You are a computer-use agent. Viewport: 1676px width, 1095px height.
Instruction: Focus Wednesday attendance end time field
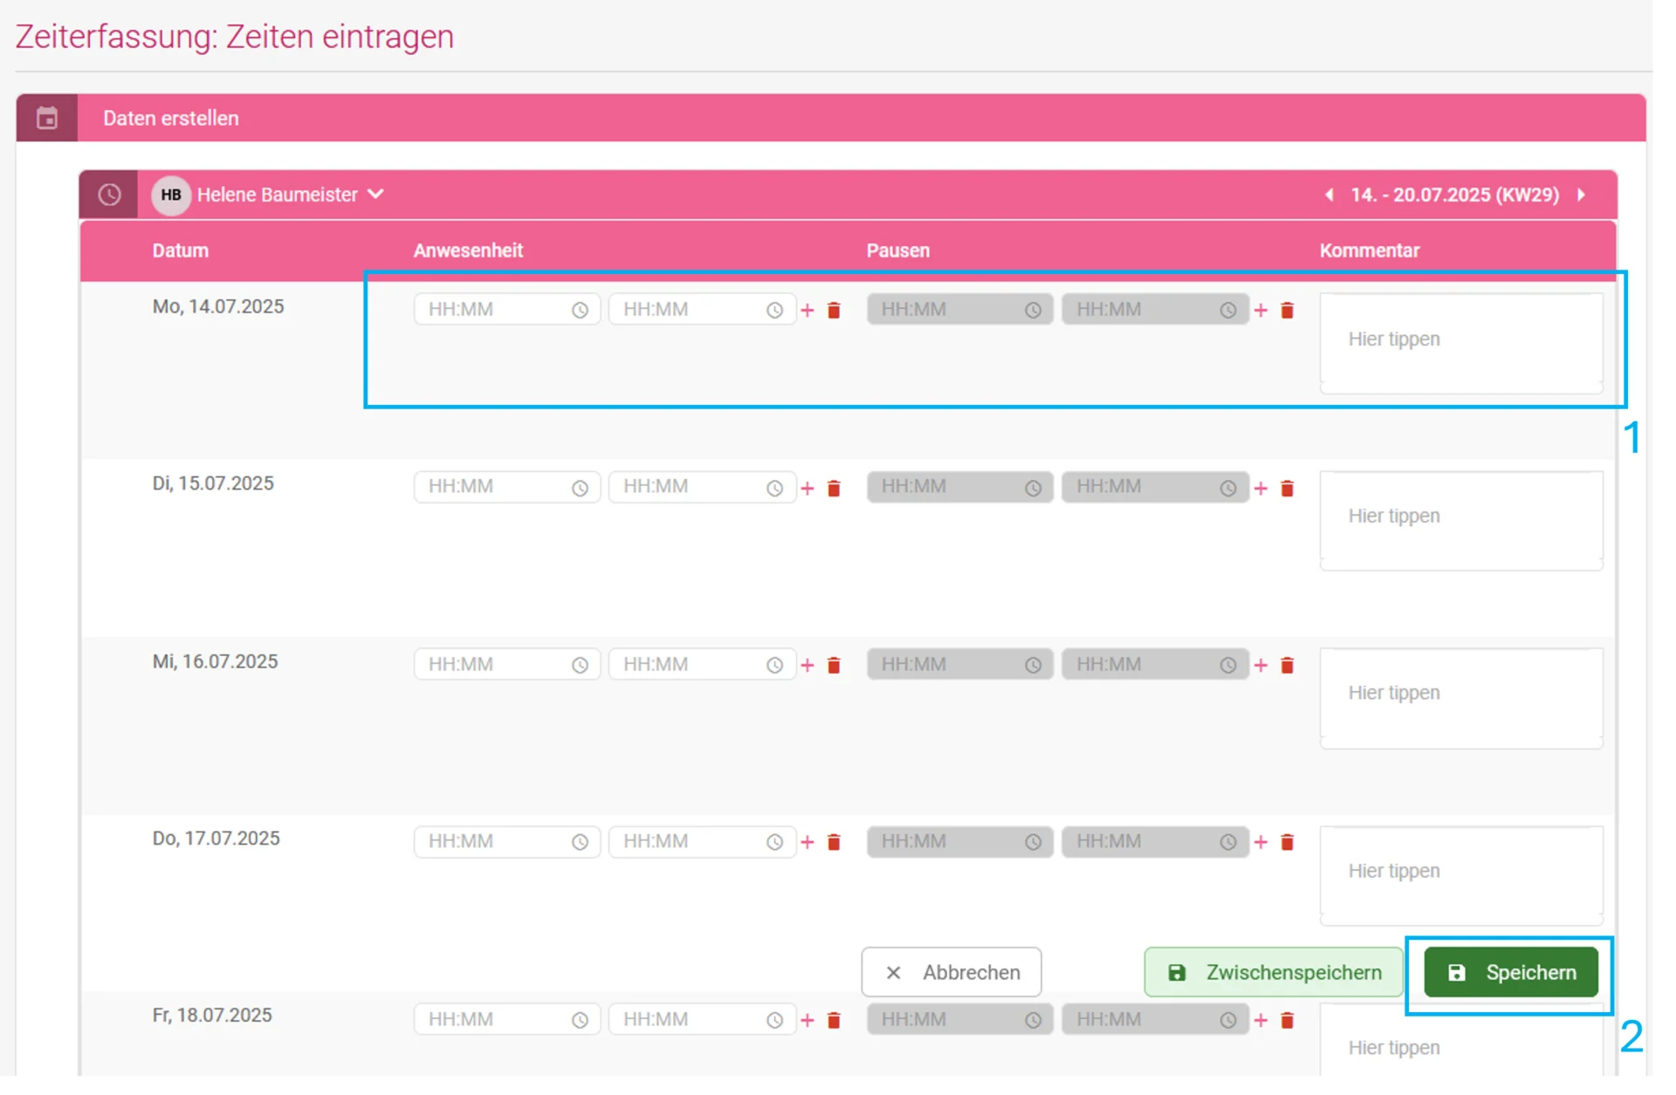[702, 665]
